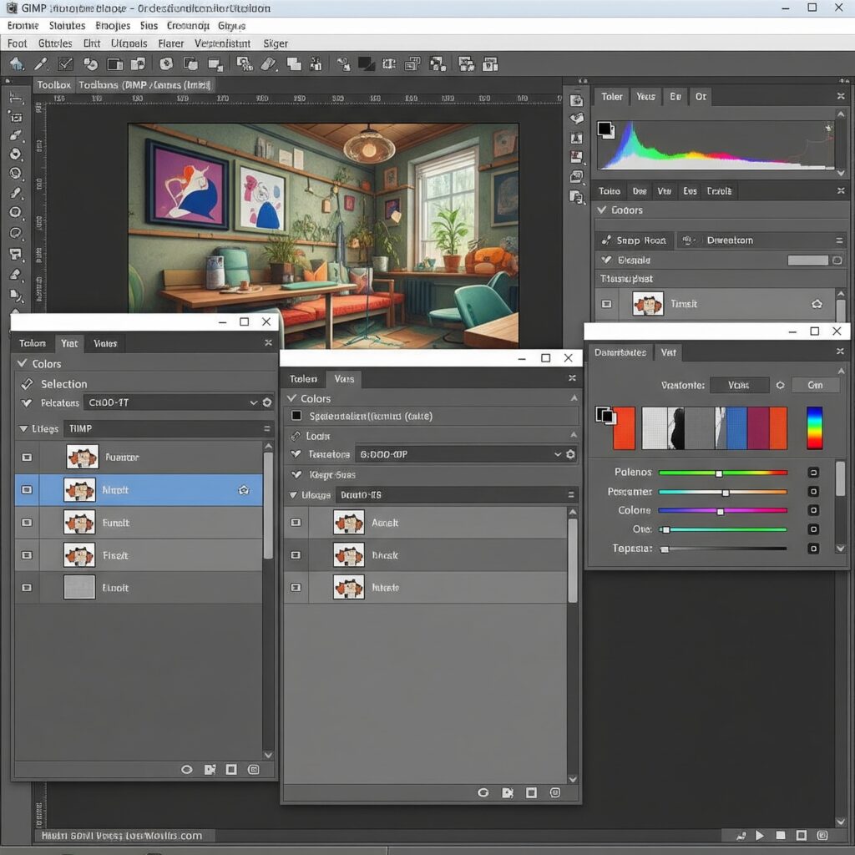Click the red-orange foreground color swatch
This screenshot has width=855, height=855.
624,428
